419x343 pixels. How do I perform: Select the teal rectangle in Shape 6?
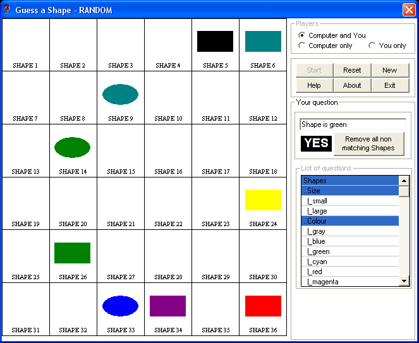tap(263, 41)
